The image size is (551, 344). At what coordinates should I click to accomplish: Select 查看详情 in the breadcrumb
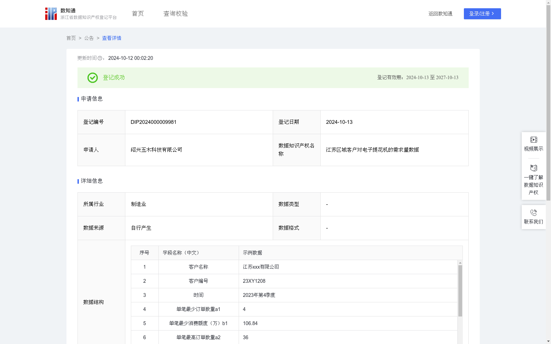tap(111, 38)
